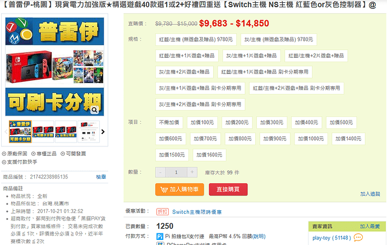Image resolution: width=387 pixels, height=245 pixels.
Task: Select 不需加價 item option
Action: (169, 123)
